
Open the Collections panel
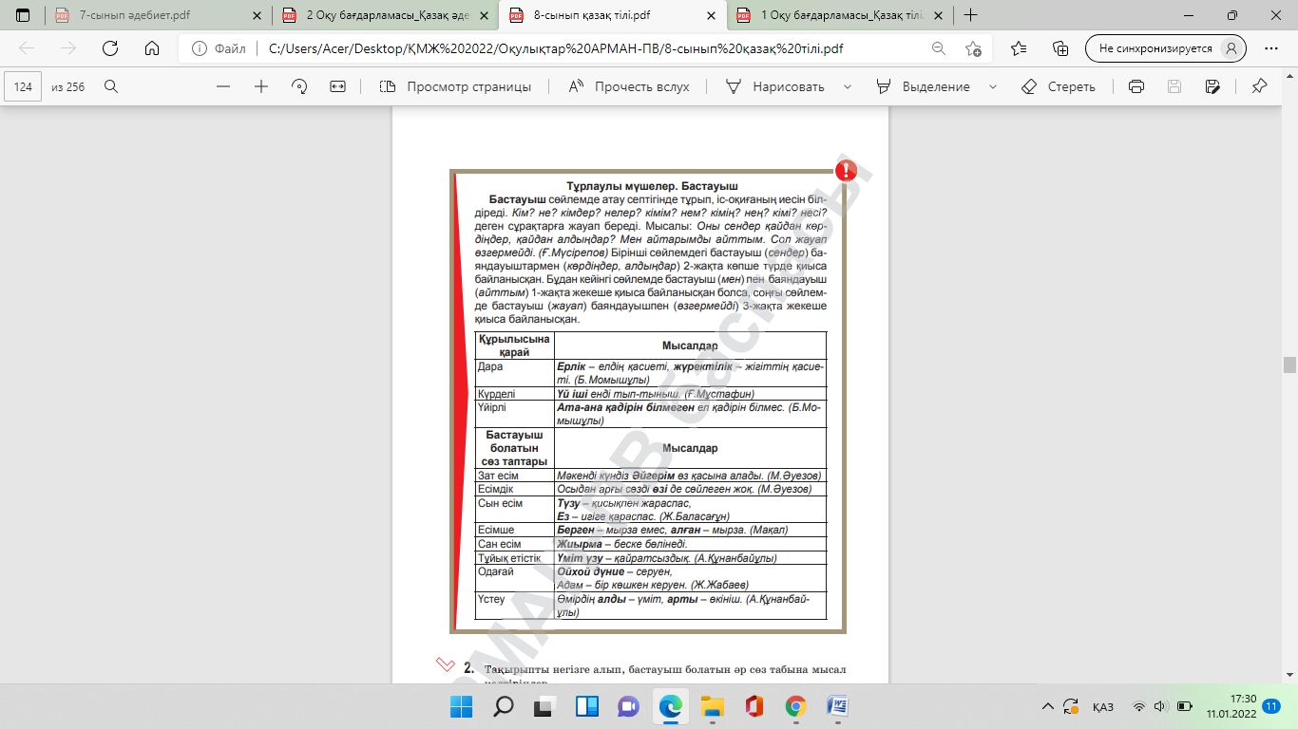(1061, 49)
